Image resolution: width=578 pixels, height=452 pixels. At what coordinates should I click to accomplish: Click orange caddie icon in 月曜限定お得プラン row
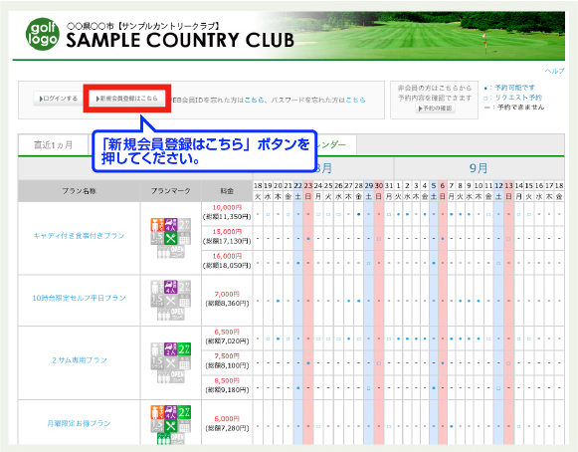coord(157,412)
